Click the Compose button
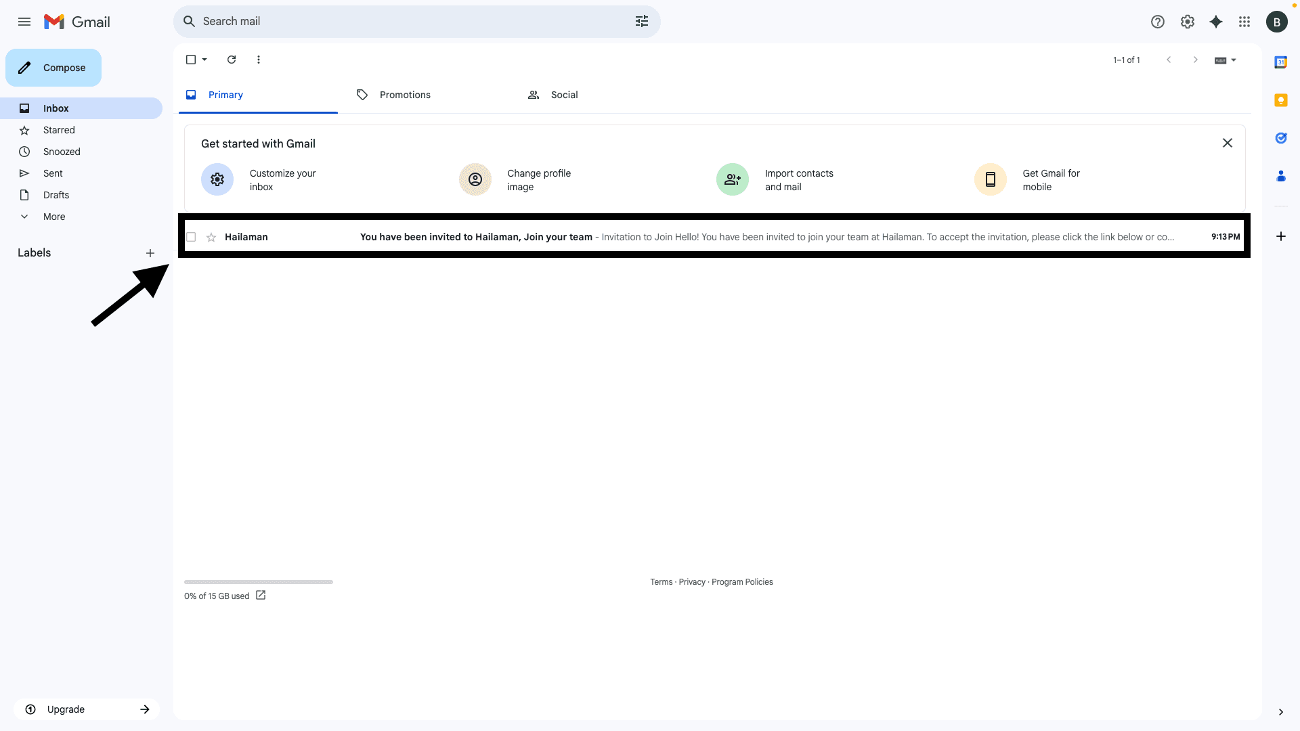 click(53, 68)
